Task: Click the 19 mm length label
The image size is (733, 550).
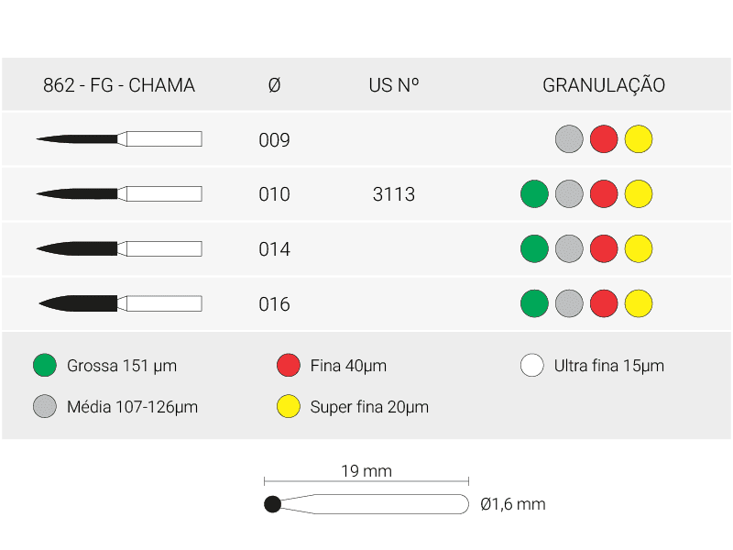Action: tap(366, 471)
